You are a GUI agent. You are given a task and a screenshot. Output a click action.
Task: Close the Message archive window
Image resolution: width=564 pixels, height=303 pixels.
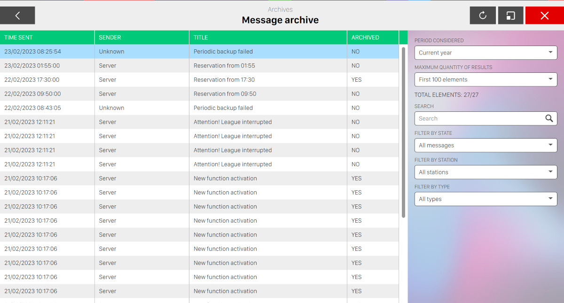pyautogui.click(x=544, y=16)
